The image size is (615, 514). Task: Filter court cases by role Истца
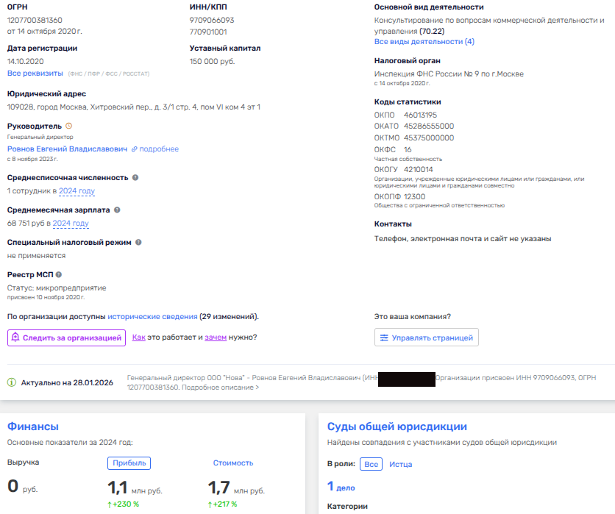click(x=400, y=464)
